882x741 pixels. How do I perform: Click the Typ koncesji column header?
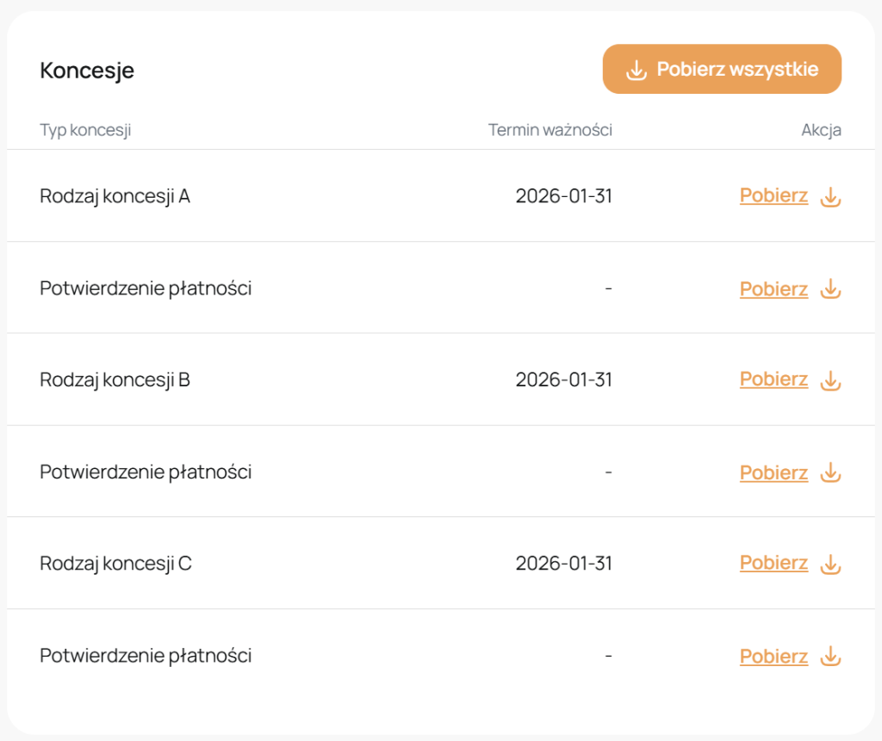pos(85,131)
